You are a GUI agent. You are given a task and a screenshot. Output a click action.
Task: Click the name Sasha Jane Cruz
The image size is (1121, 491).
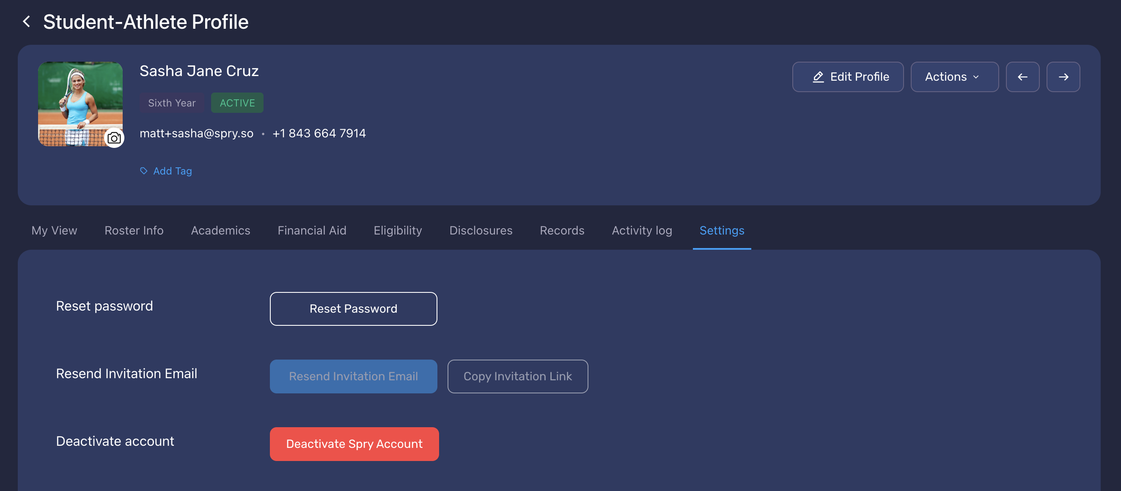[x=199, y=71]
